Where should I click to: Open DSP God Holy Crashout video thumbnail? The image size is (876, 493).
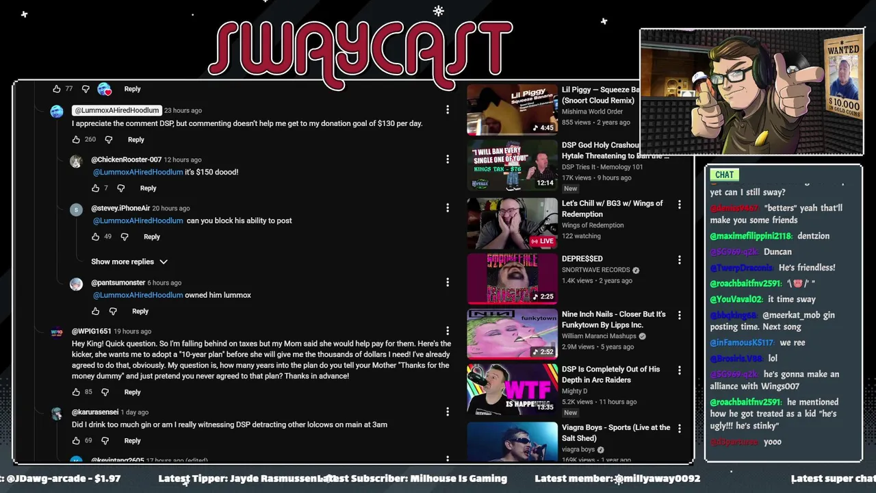512,165
